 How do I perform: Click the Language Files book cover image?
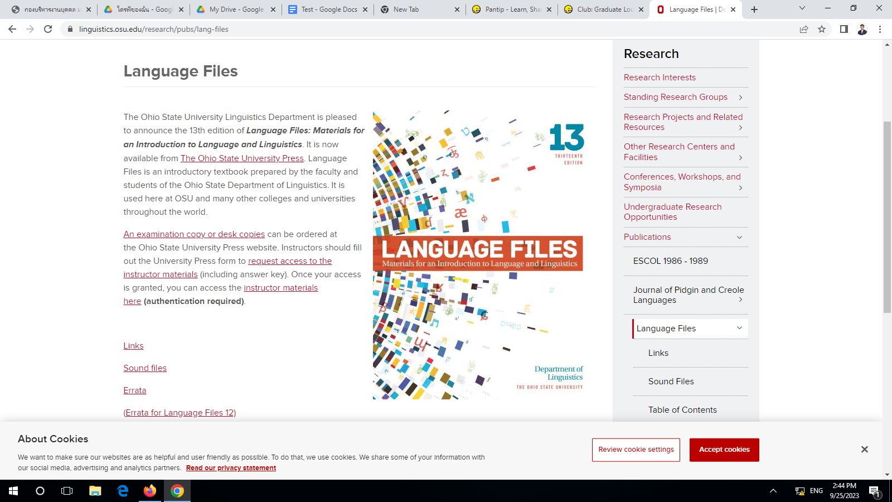478,255
